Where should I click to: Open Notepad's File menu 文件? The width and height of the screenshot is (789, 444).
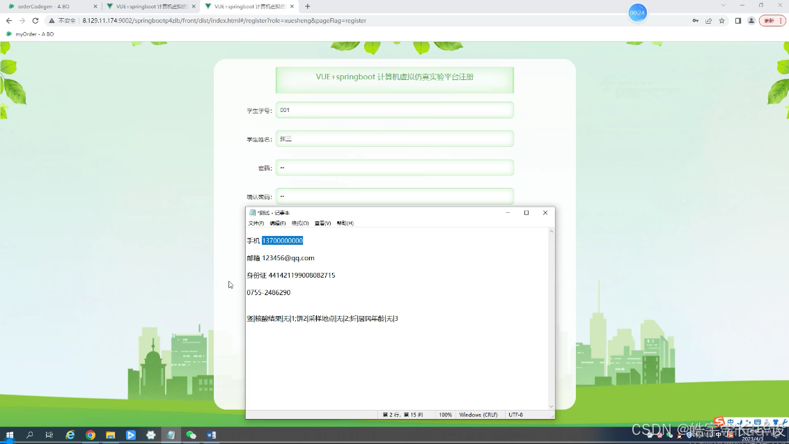coord(258,223)
